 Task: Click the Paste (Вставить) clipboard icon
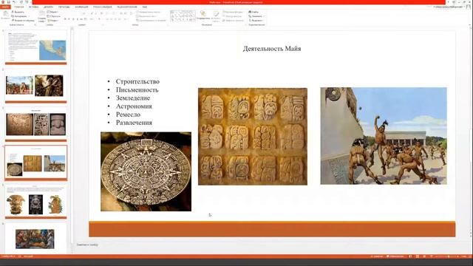[x=5, y=14]
